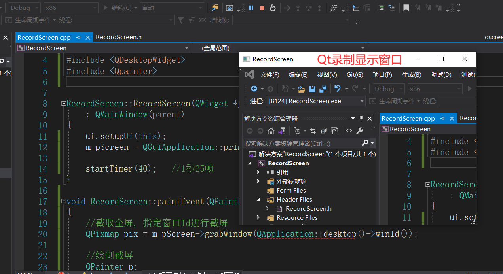Open RecordScreen scope dropdown above editor
The image size is (503, 274).
pos(103,48)
